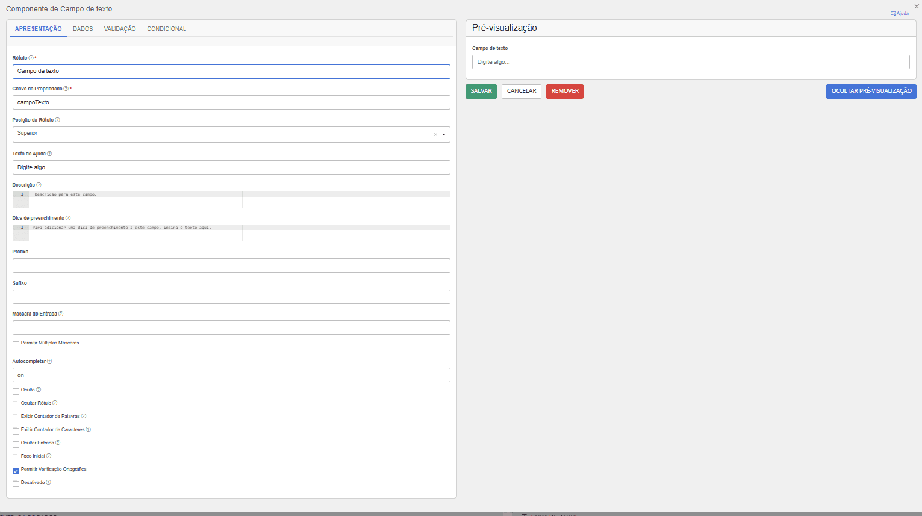922x516 pixels.
Task: Open tooltip icon for Posição do Rótulo
Action: 58,120
